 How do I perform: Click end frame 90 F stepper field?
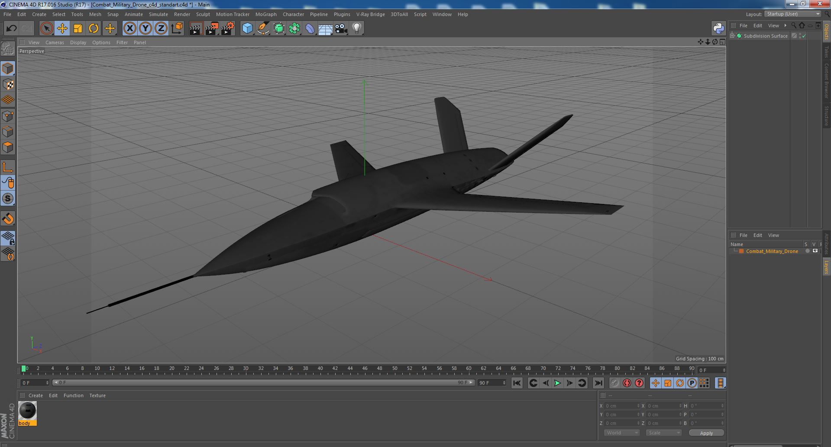491,383
